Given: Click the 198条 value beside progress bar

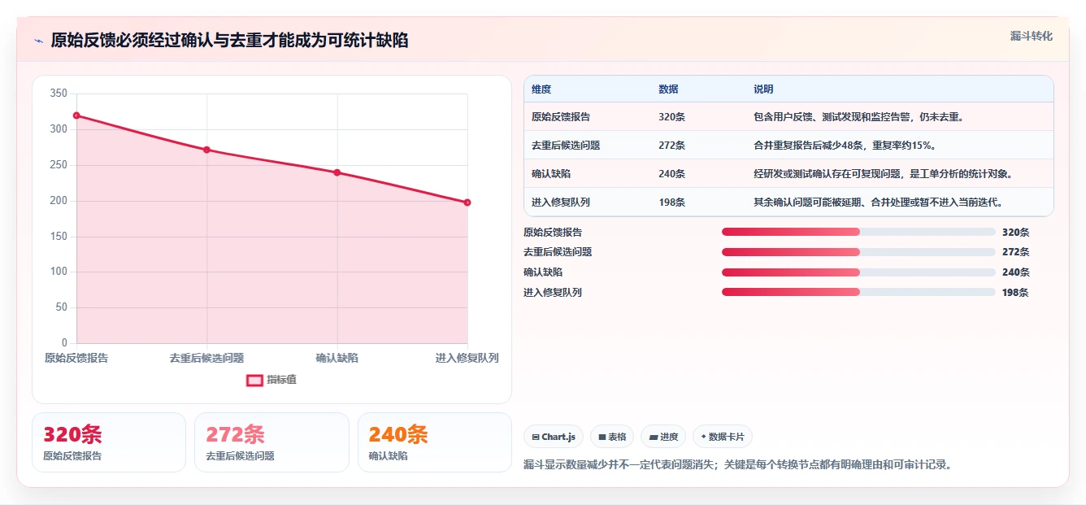Looking at the screenshot, I should click(x=1015, y=292).
